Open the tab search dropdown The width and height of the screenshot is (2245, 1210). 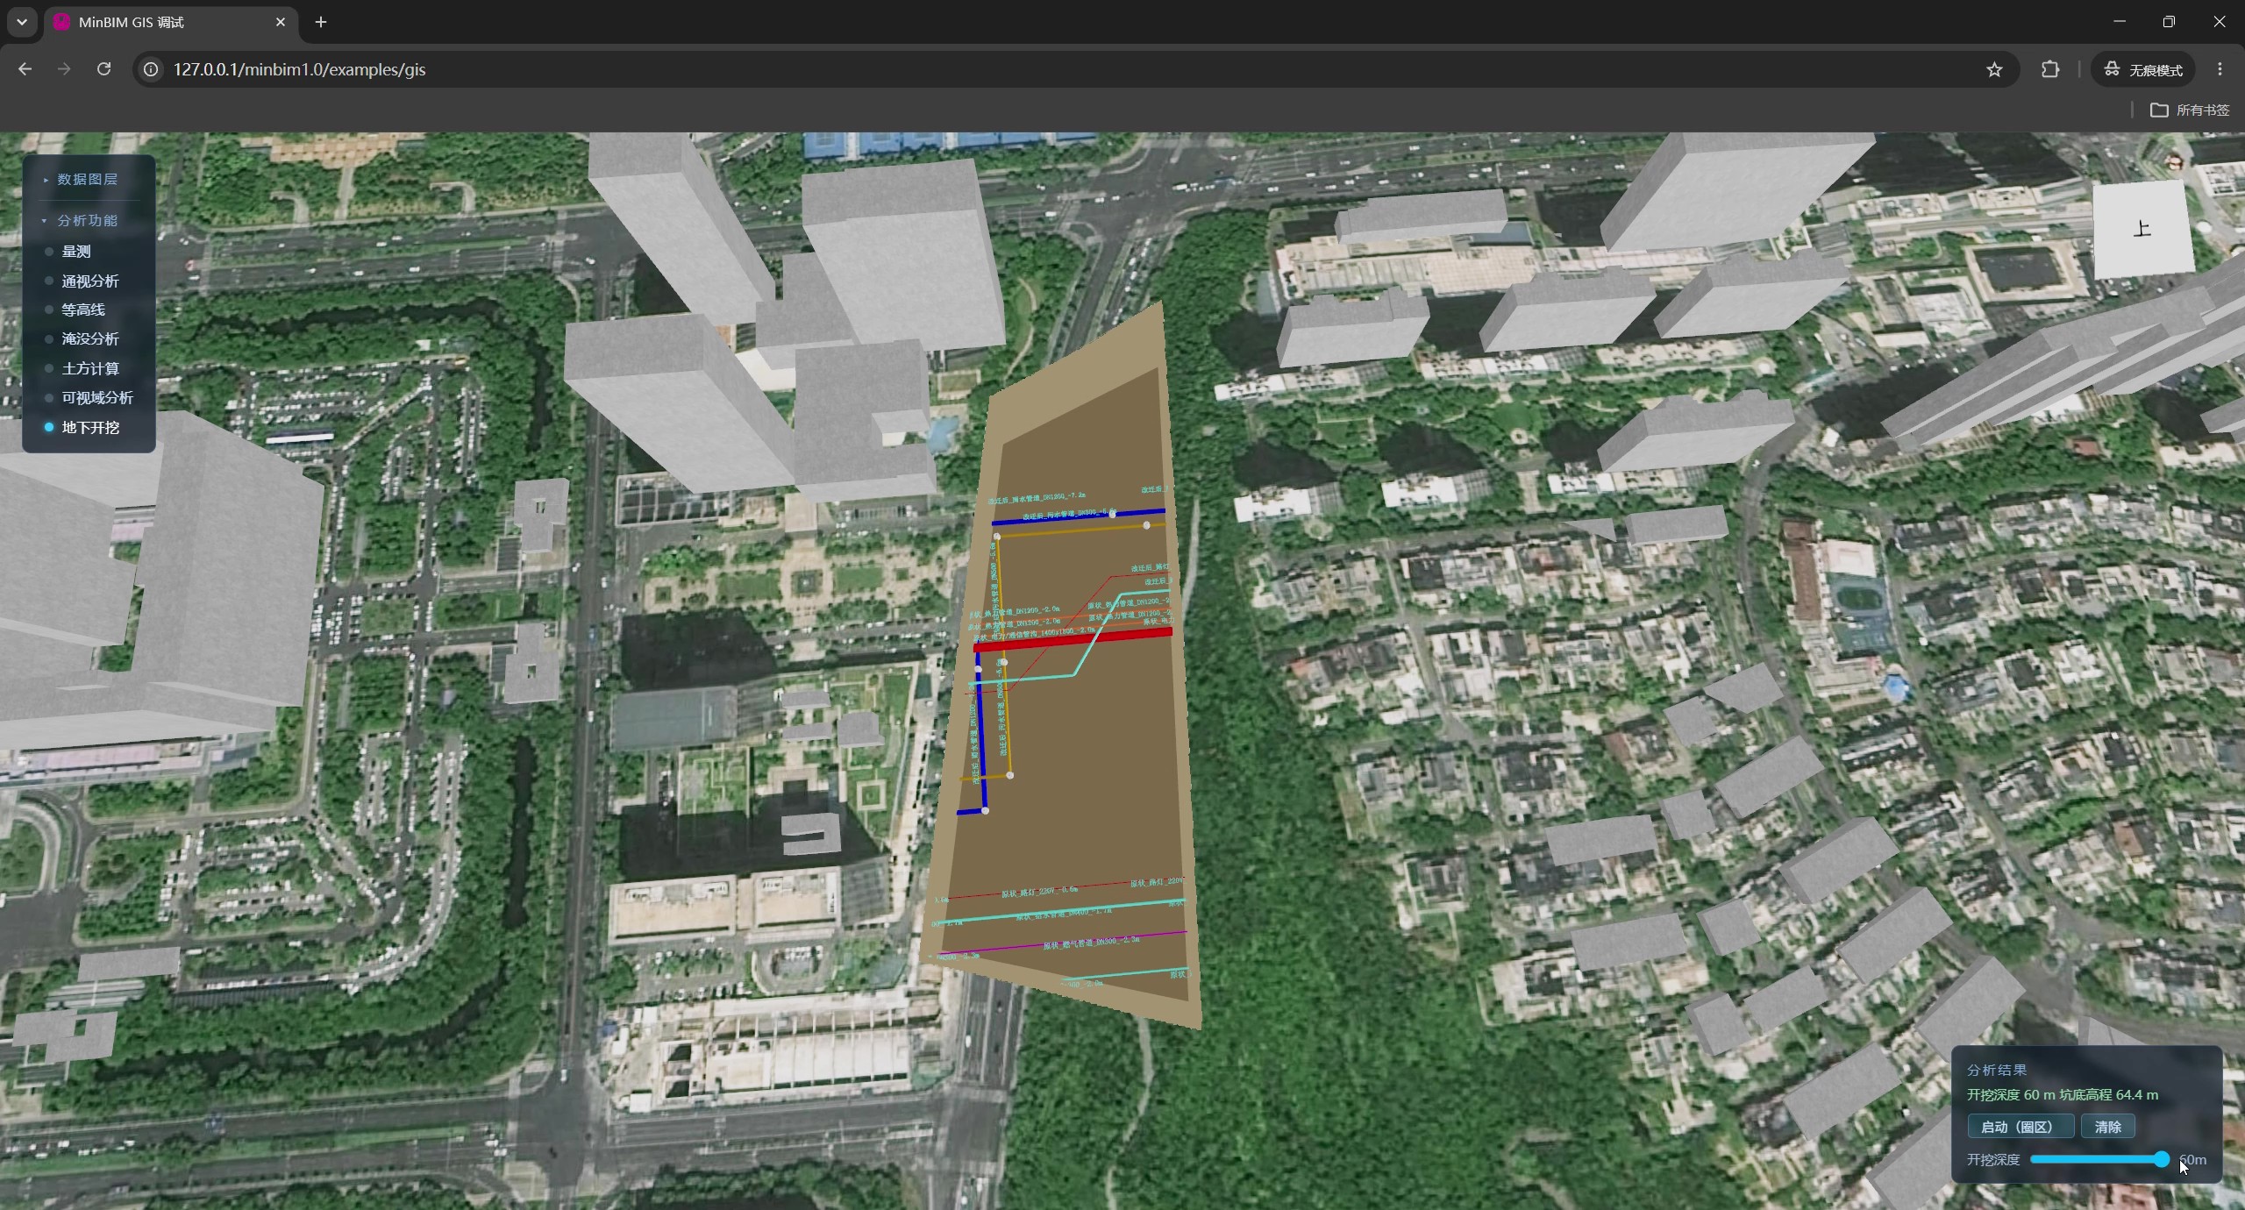pyautogui.click(x=22, y=22)
